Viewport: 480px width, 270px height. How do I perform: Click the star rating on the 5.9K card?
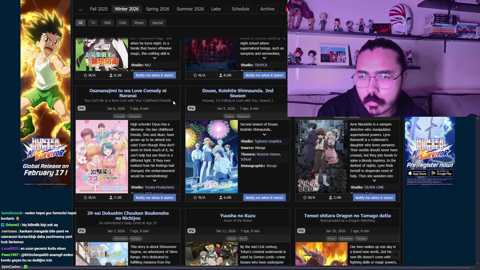pos(309,198)
